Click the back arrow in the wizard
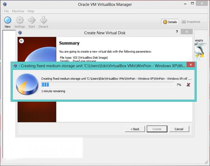Viewport: 210px width, 166px height. coord(21,41)
